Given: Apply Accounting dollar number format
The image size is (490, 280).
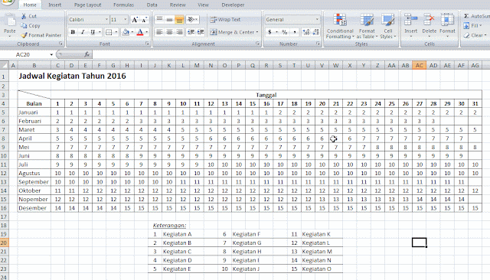Looking at the screenshot, I should [269, 32].
